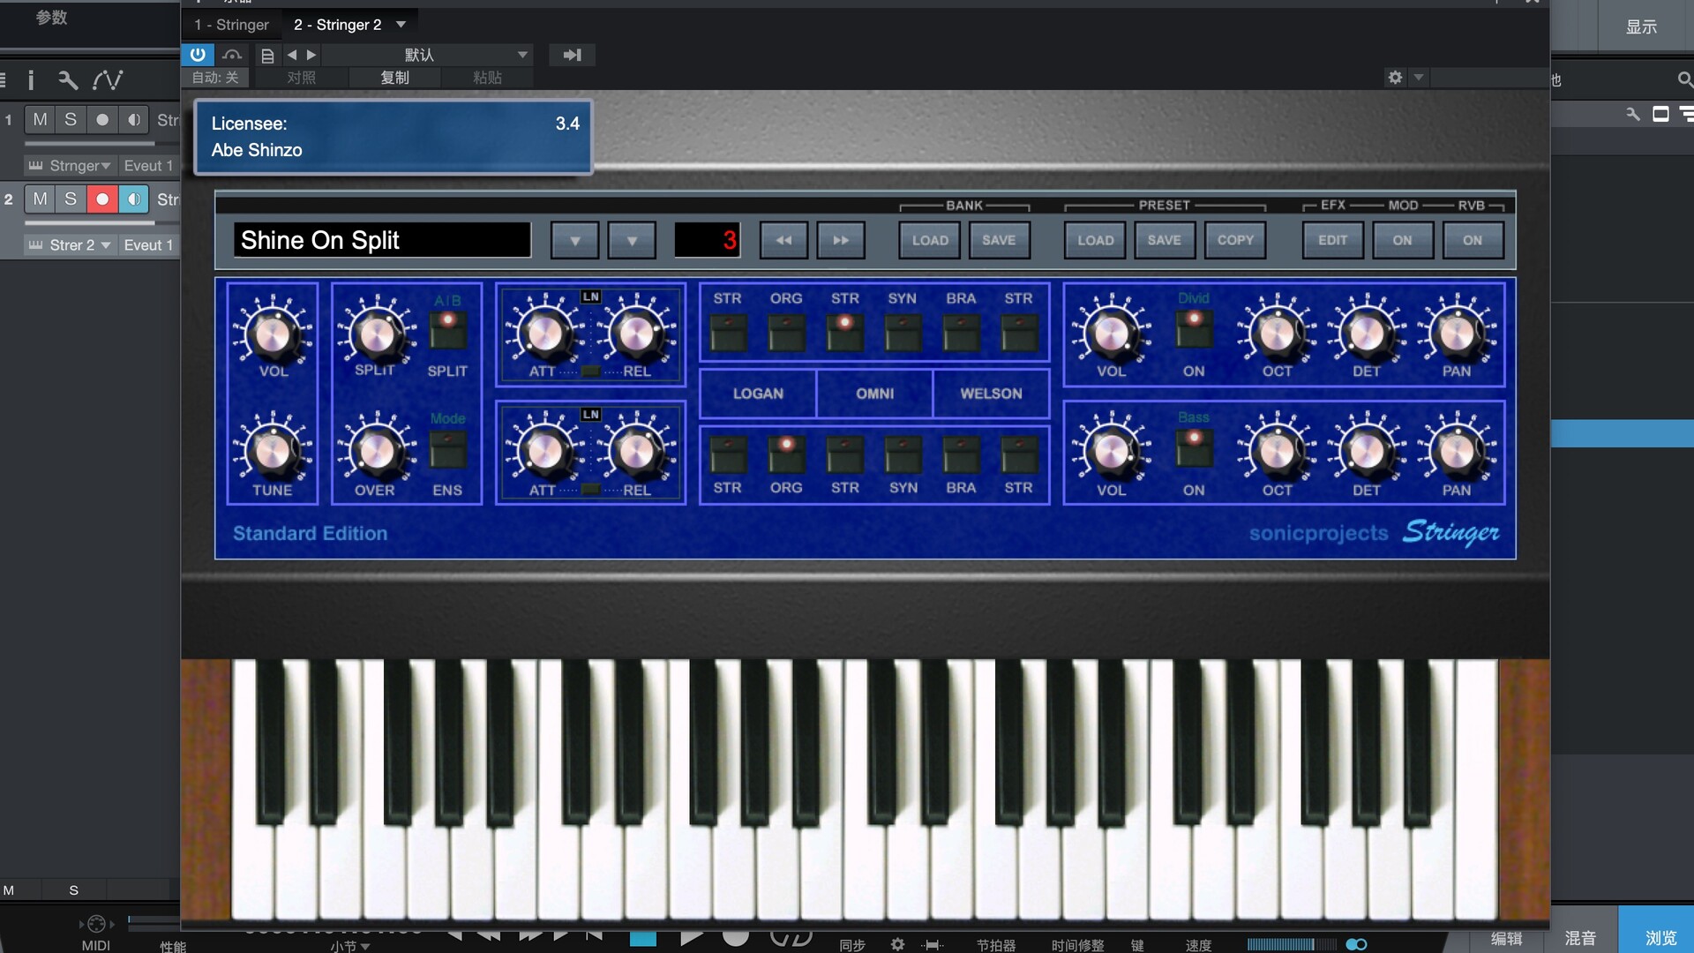
Task: Switch to the 1 - Stringer tab
Action: (x=230, y=24)
